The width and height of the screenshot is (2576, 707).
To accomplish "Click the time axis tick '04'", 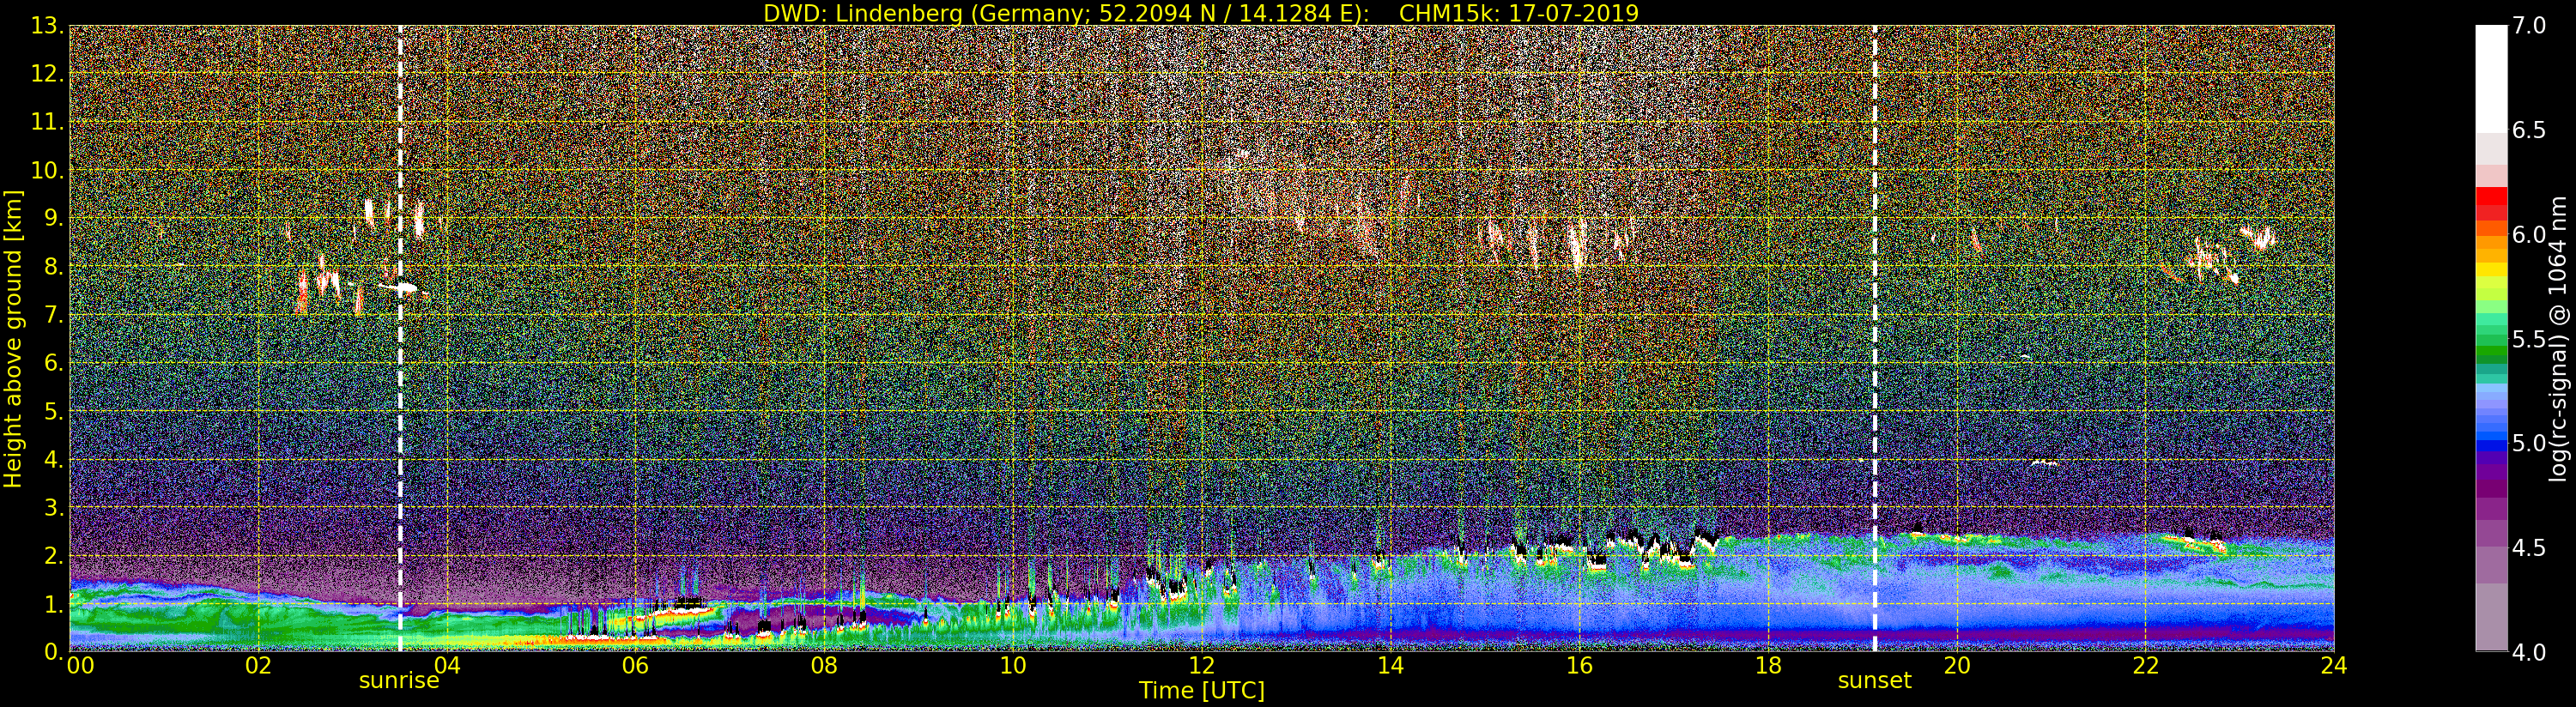I will click(447, 665).
